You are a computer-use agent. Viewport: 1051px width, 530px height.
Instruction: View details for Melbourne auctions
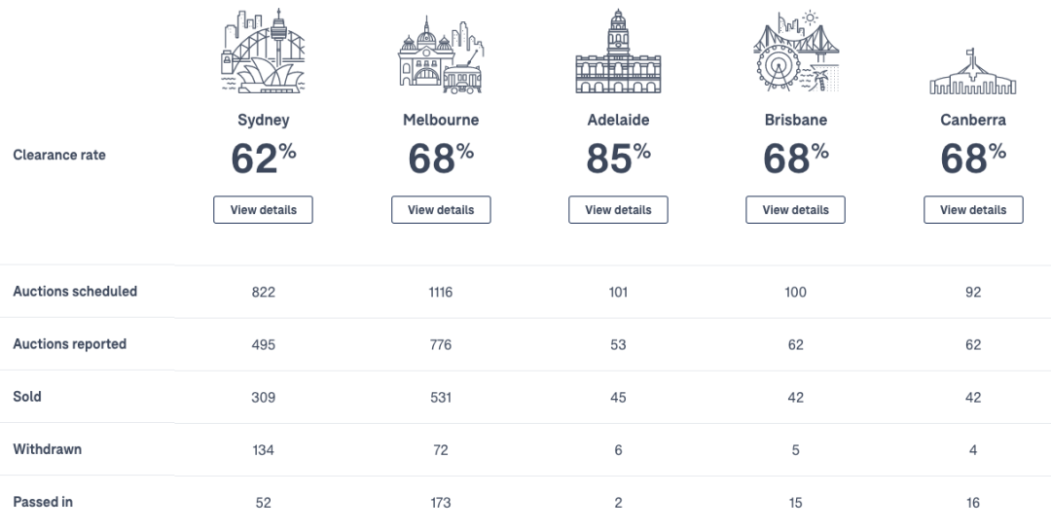tap(441, 210)
